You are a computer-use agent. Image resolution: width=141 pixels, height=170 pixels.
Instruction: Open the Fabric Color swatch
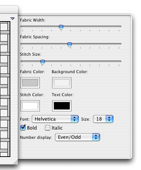30,83
